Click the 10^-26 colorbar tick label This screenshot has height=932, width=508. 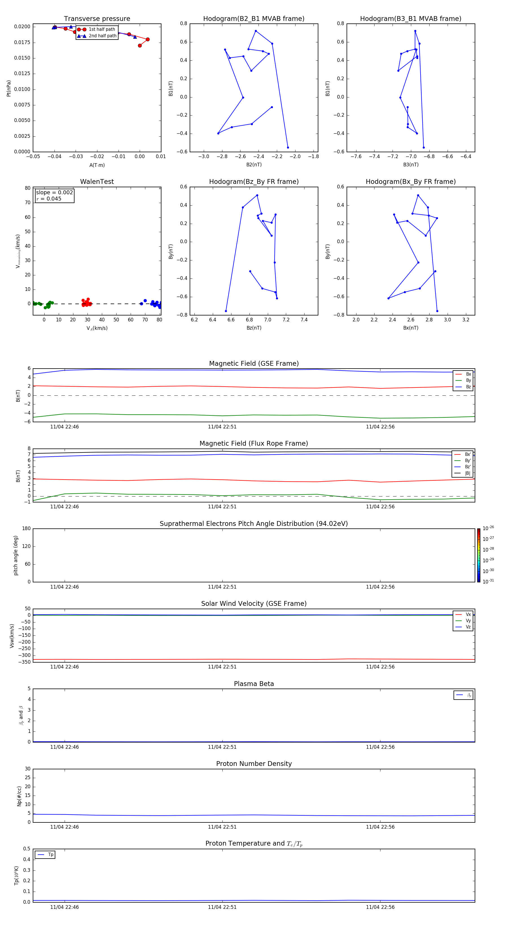[x=488, y=528]
